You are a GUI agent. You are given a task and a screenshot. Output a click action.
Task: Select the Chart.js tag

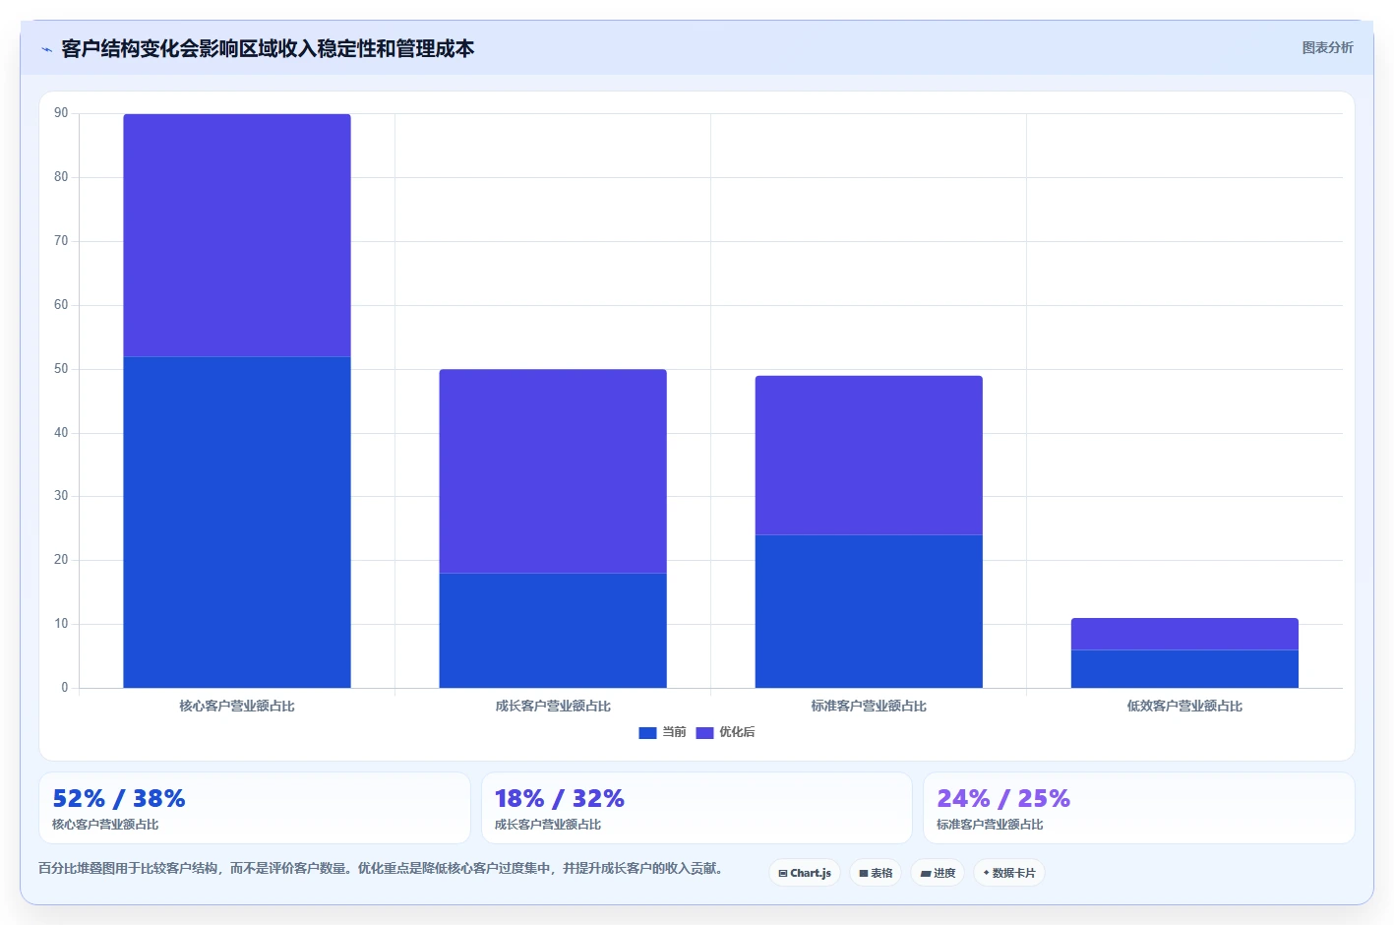pos(805,873)
